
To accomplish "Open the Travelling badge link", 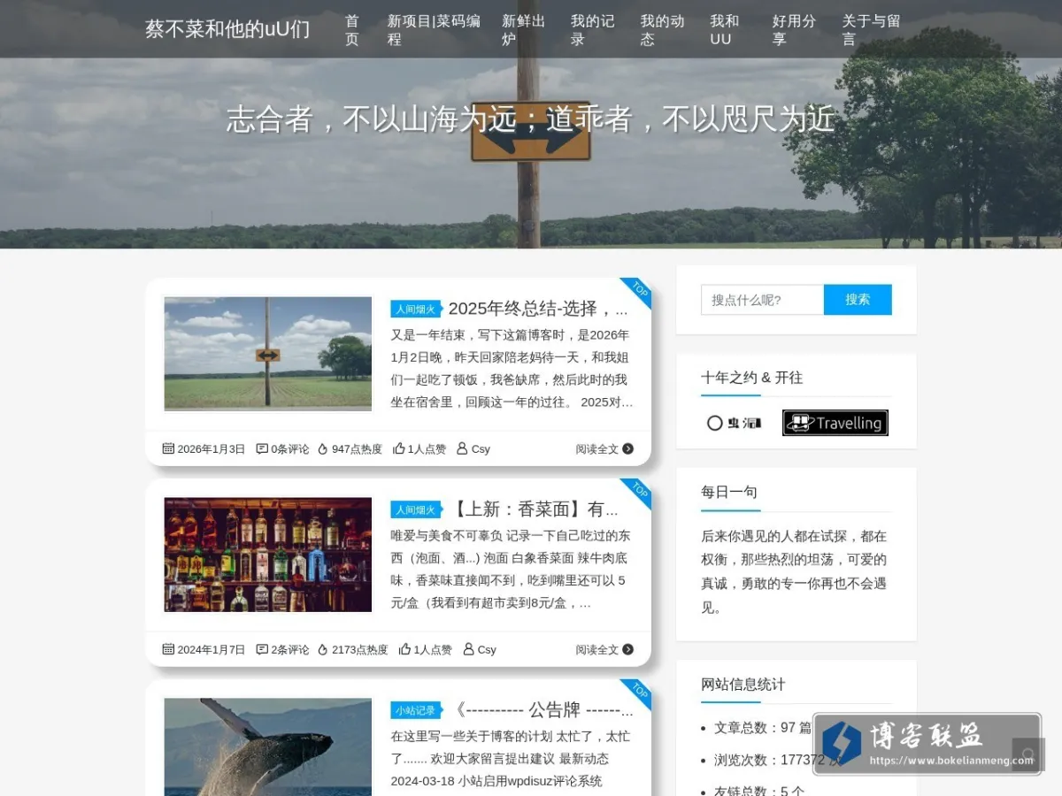I will click(835, 423).
